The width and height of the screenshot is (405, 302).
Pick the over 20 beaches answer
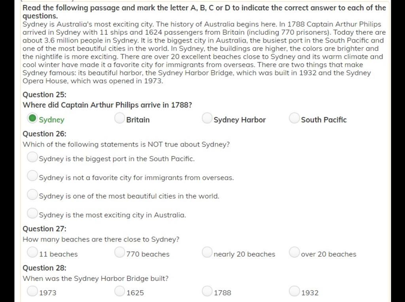click(x=294, y=252)
